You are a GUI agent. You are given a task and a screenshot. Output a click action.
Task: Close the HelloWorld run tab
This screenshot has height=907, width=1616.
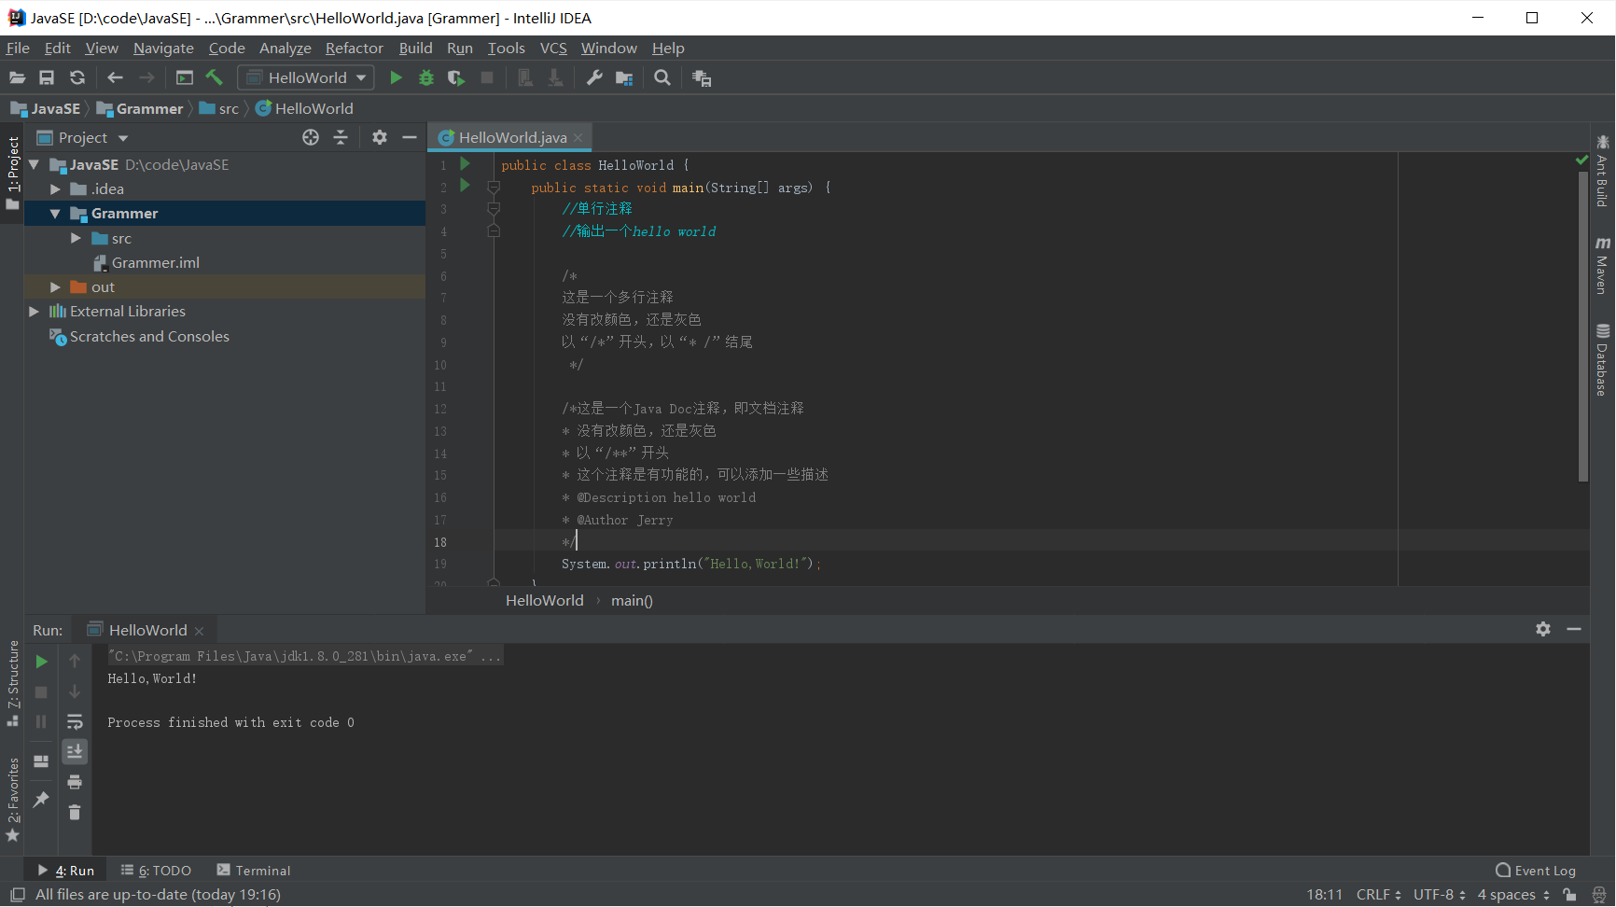tap(199, 631)
